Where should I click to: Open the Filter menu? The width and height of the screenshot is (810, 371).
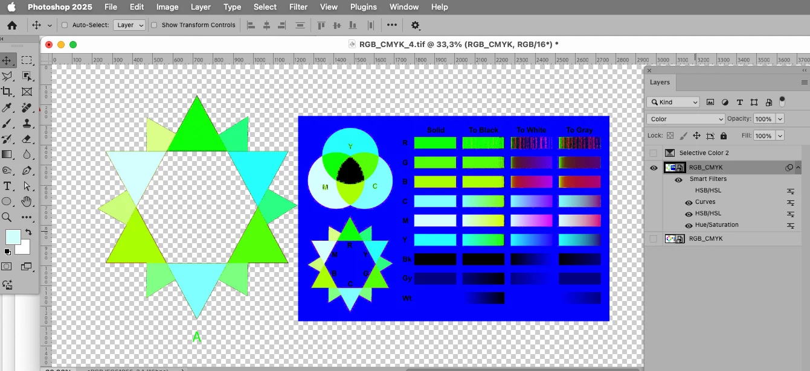(x=298, y=7)
